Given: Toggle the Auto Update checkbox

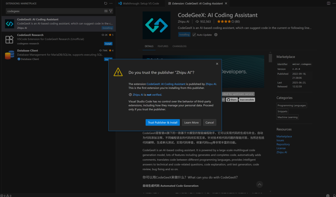Looking at the screenshot, I should click(194, 35).
